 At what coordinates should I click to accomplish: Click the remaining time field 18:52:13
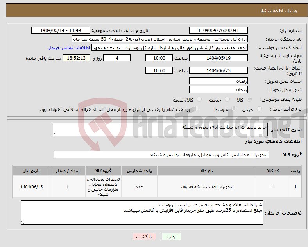(76, 58)
